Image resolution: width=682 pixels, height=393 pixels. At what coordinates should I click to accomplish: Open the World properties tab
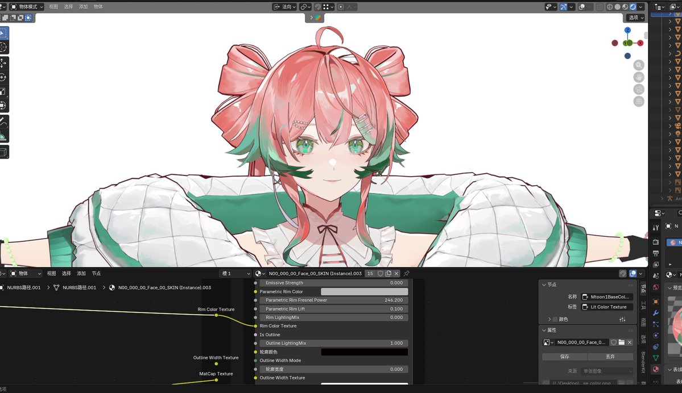click(656, 287)
